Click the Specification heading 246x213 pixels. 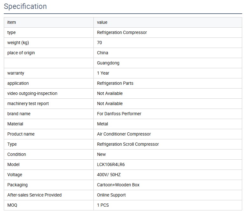pos(25,6)
